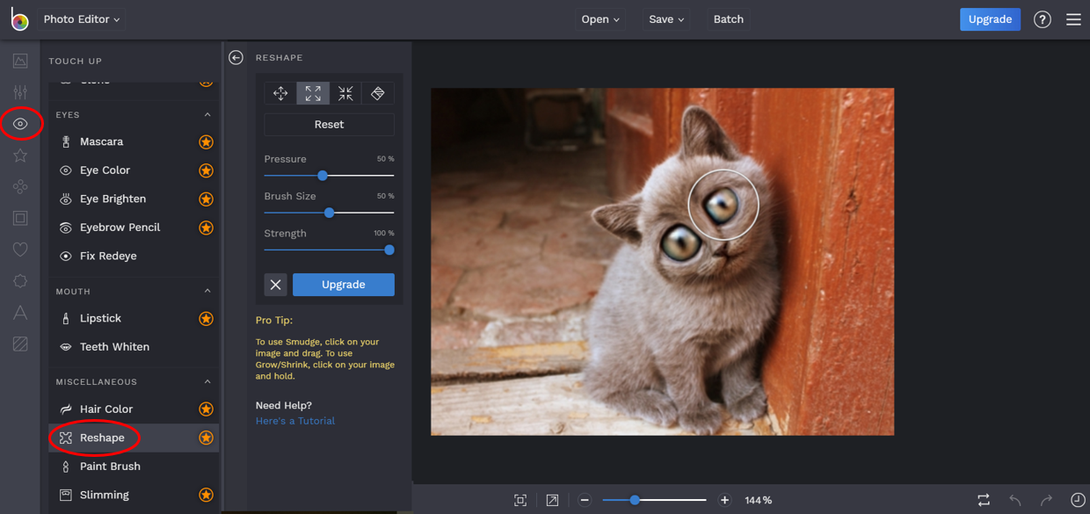1090x514 pixels.
Task: Toggle the Touch Up eye icon in sidebar
Action: coord(20,124)
